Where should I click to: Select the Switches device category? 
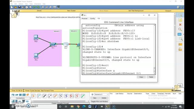[17, 95]
